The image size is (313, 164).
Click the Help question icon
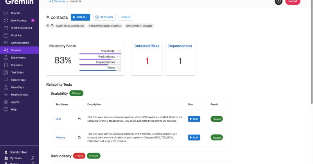[x=6, y=110]
